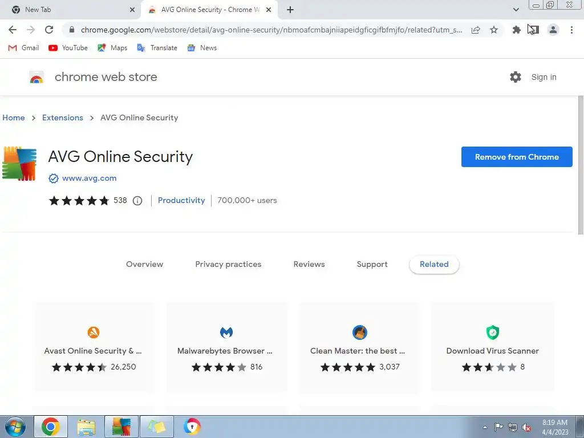Close the AVG Online Security tab
Screen dimensions: 584x438
[x=269, y=10]
